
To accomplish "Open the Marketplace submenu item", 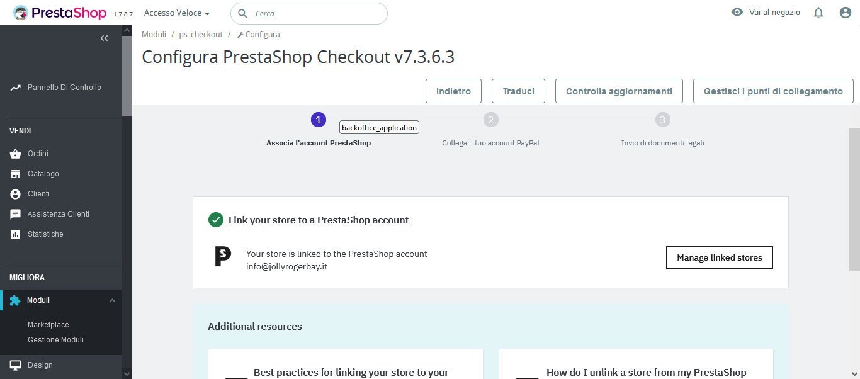I will 48,325.
